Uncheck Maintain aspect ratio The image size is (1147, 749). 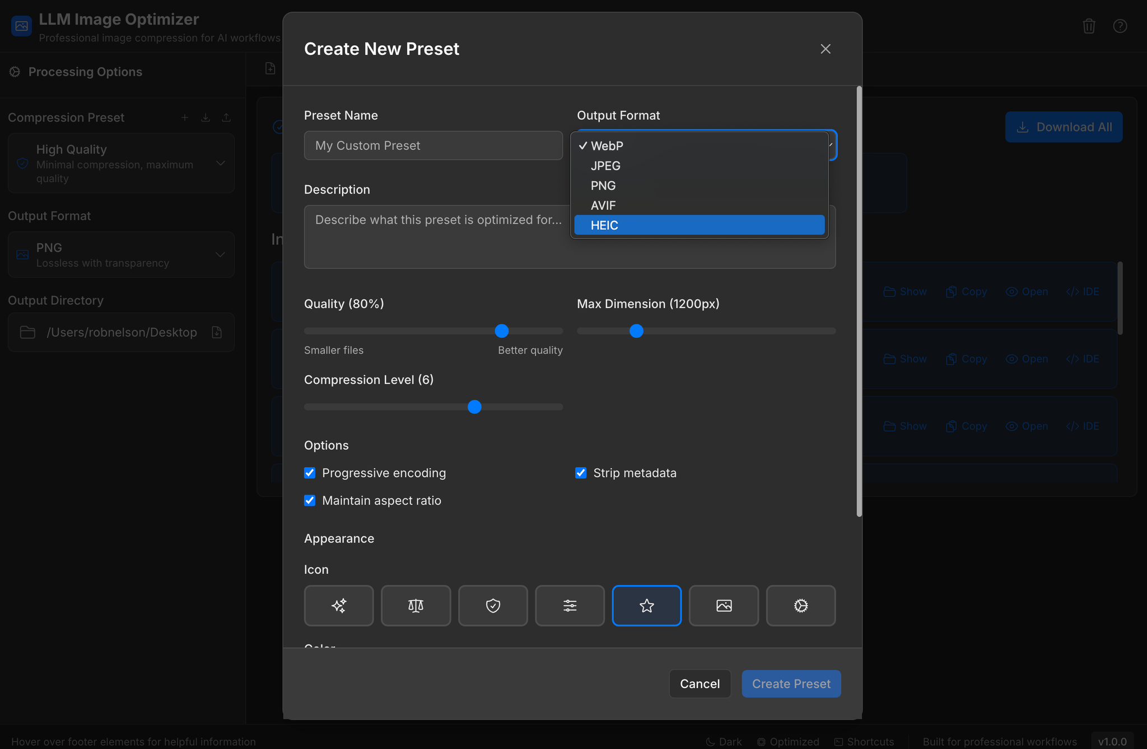[x=310, y=500]
